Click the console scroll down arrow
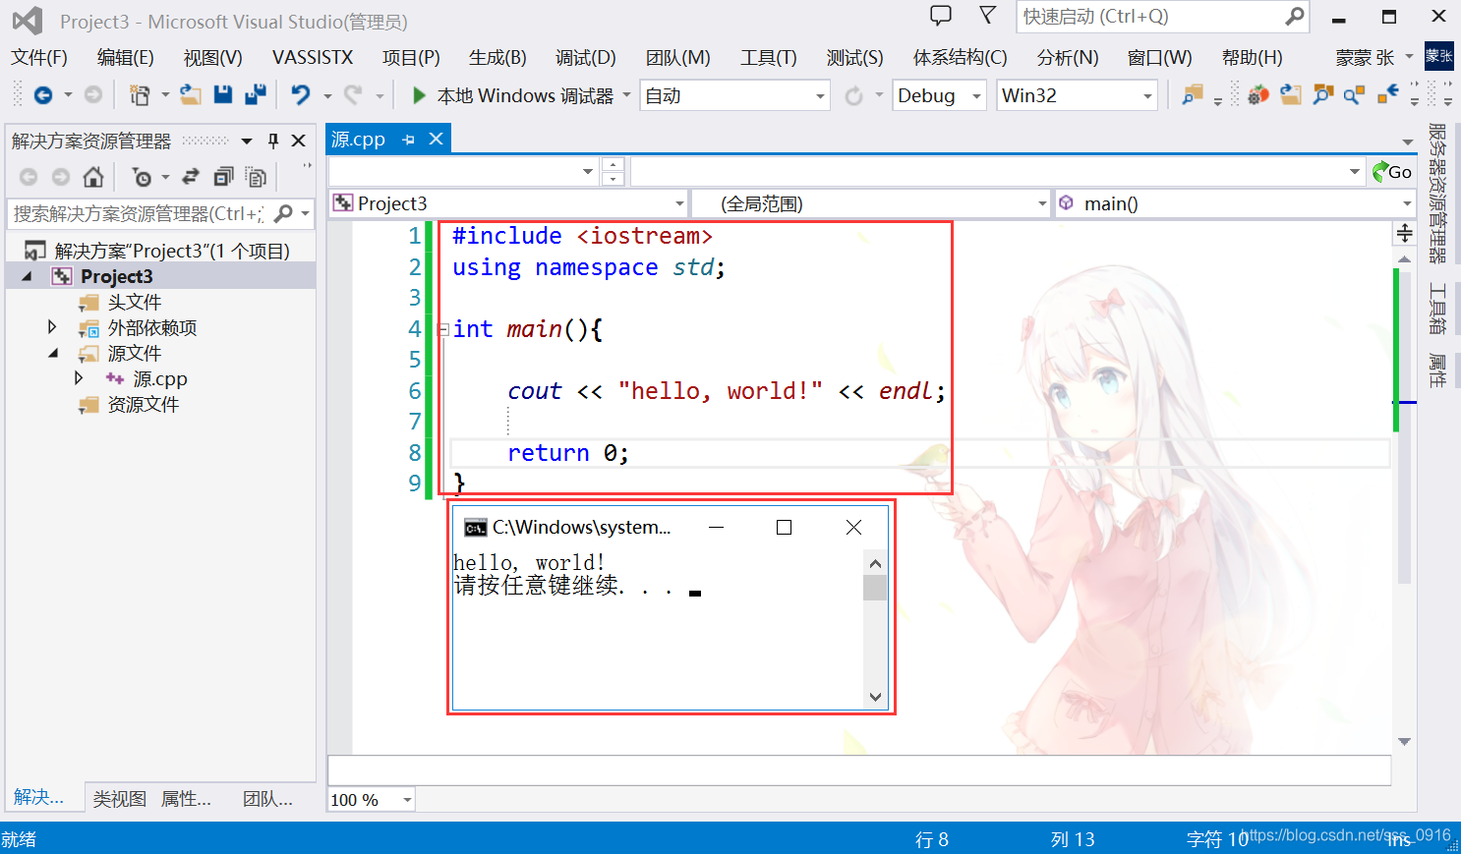 875,697
